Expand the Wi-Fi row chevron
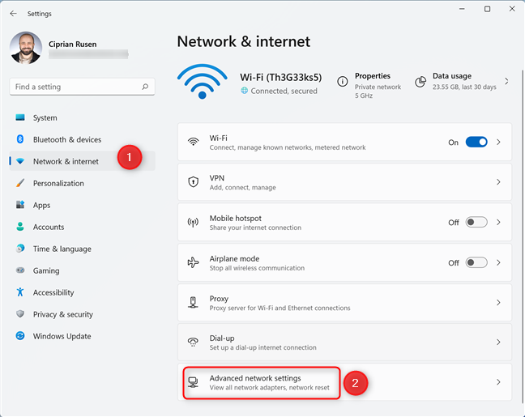Screen dimensions: 525x417 (498, 142)
